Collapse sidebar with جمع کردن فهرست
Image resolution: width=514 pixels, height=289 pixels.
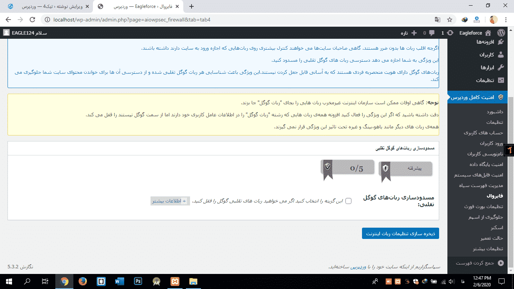[x=480, y=263]
